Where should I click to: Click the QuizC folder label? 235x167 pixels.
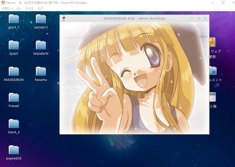[14, 54]
